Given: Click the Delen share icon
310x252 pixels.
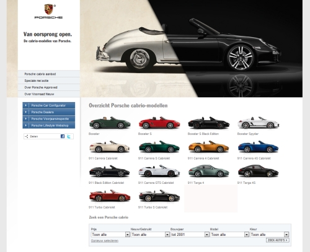Looking at the screenshot, I should pyautogui.click(x=27, y=136).
